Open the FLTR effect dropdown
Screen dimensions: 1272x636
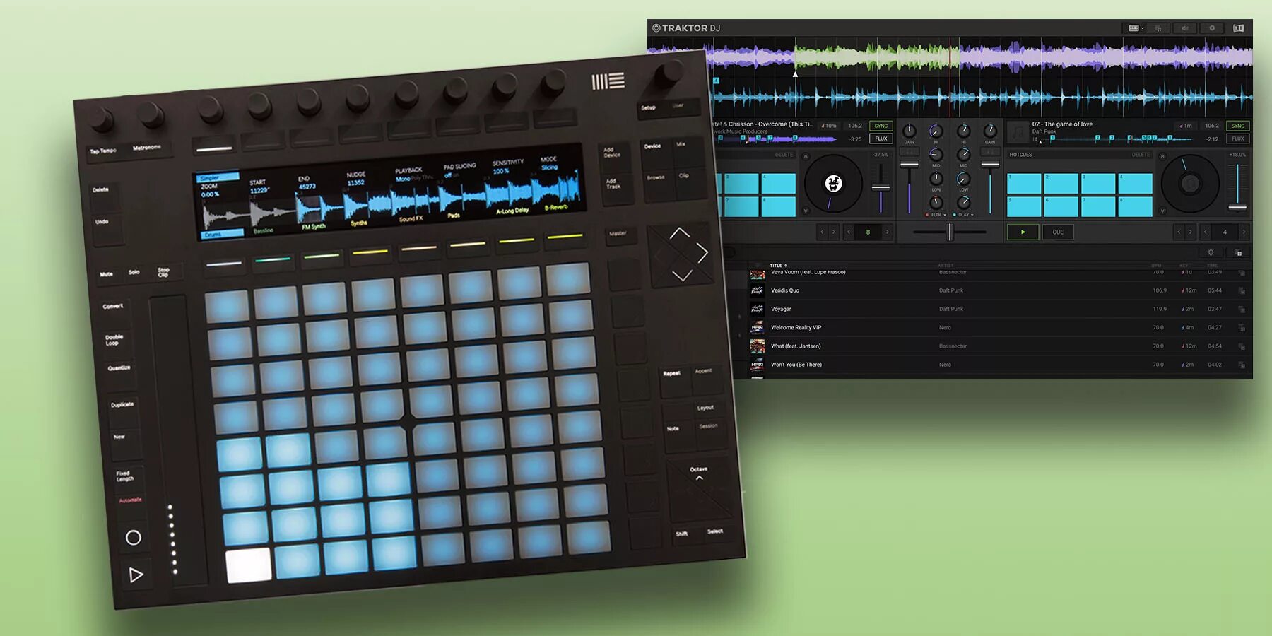[x=945, y=215]
